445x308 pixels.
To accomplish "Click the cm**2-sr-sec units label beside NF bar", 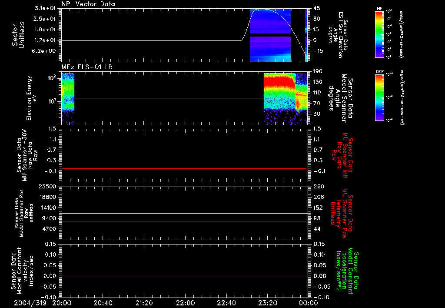I will (x=401, y=34).
